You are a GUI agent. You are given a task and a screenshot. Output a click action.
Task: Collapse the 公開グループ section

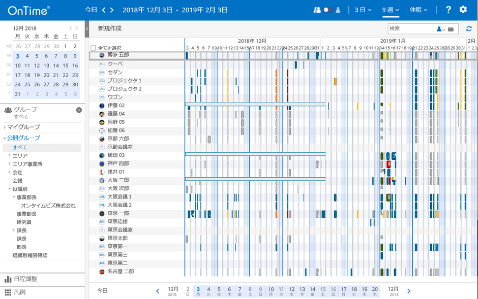click(5, 138)
